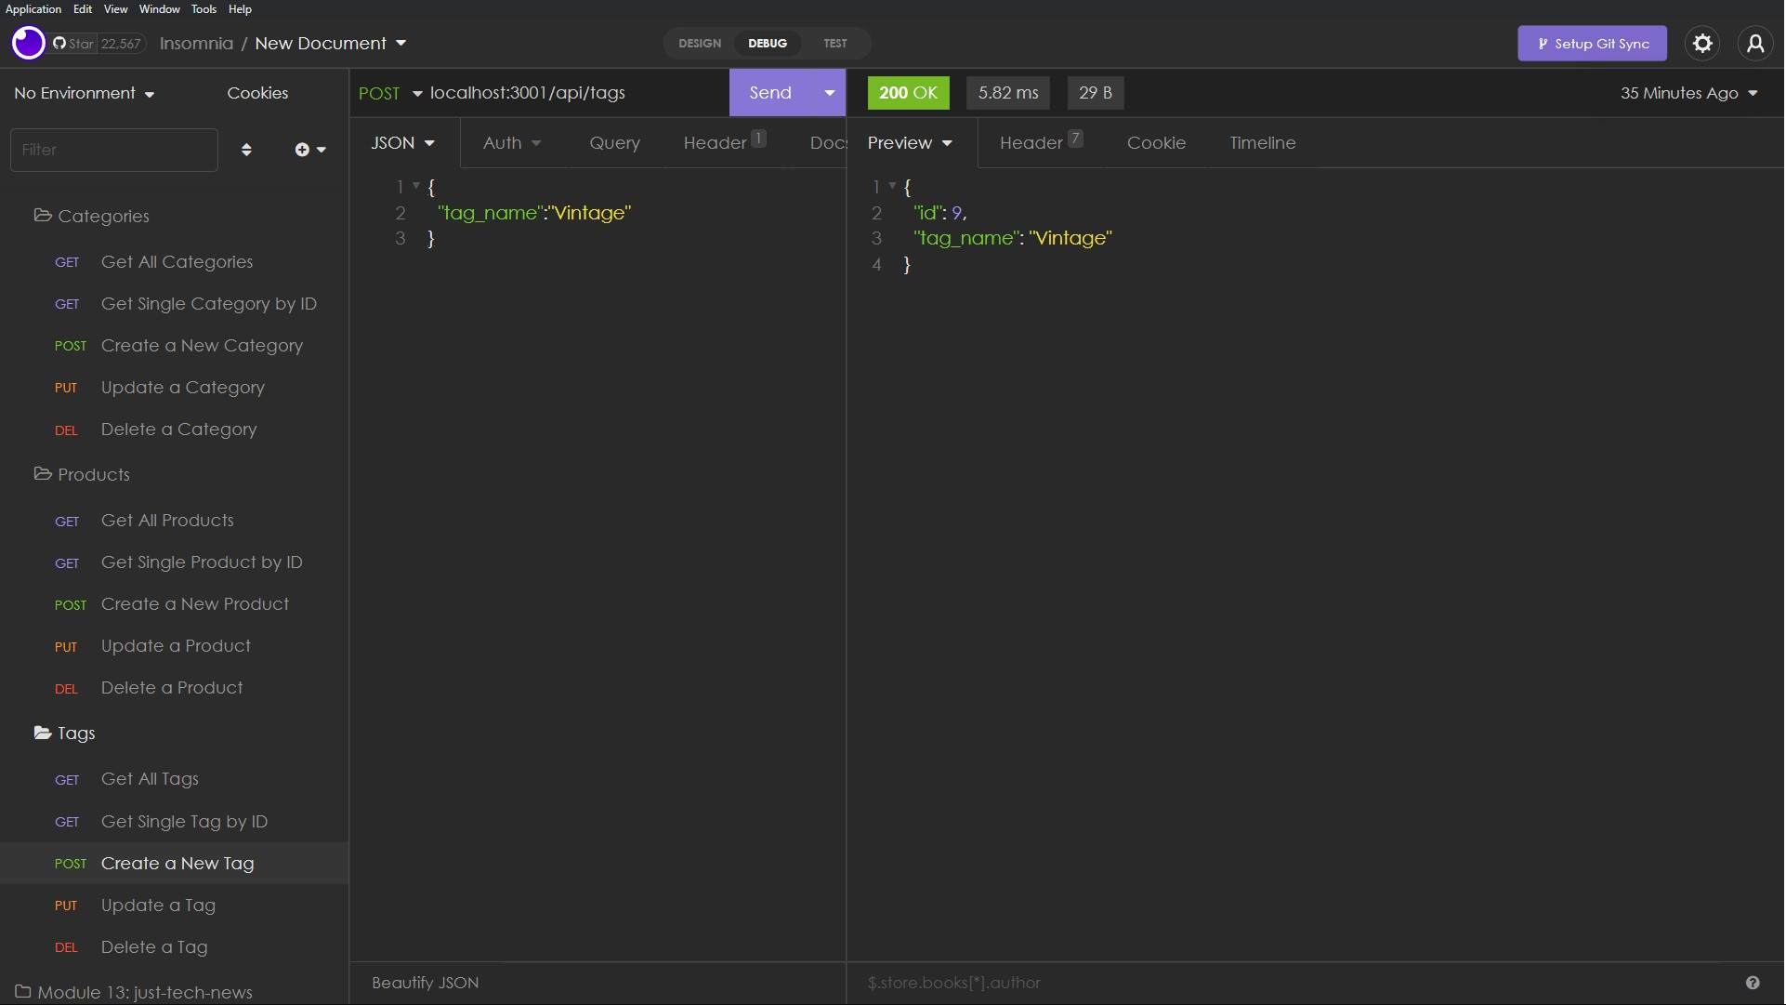This screenshot has height=1005, width=1786.
Task: Click the help question mark icon
Action: pos(1753,983)
